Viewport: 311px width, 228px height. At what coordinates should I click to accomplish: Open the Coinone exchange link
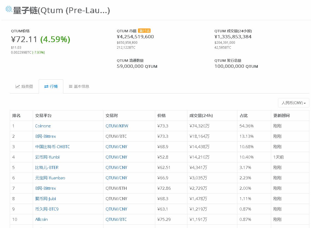click(43, 126)
